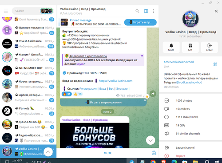222x163 pixels.
Task: Open 19 GIFs list
Action: tap(190, 125)
